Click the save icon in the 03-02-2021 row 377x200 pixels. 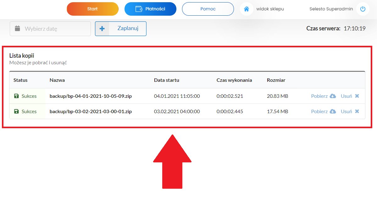click(16, 112)
